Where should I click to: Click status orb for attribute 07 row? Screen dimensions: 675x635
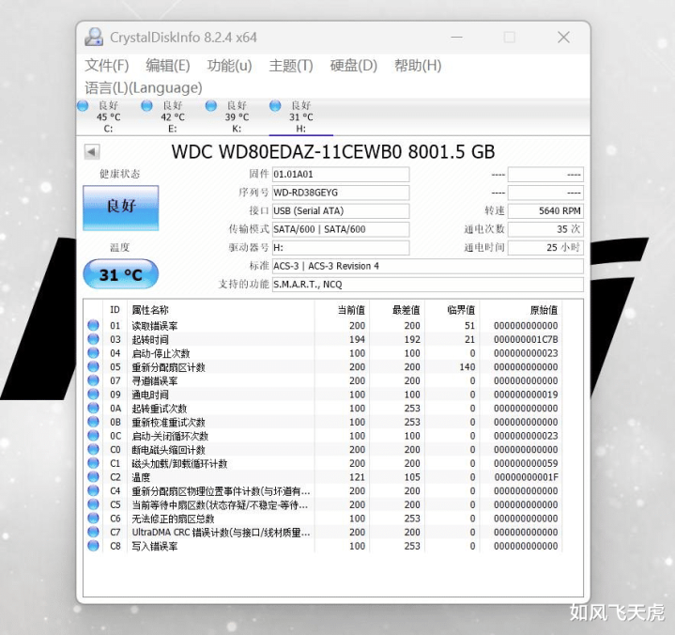point(93,380)
